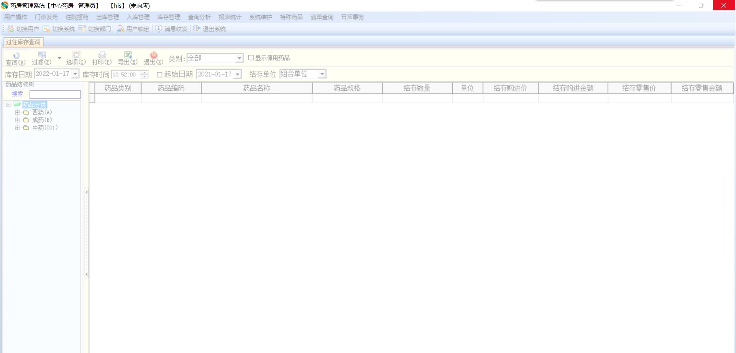Focus the 搜索 search input field
This screenshot has height=353, width=736.
tap(55, 95)
